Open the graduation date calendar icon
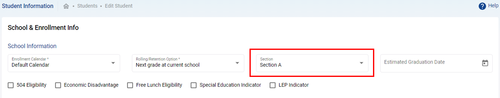 [x=485, y=63]
